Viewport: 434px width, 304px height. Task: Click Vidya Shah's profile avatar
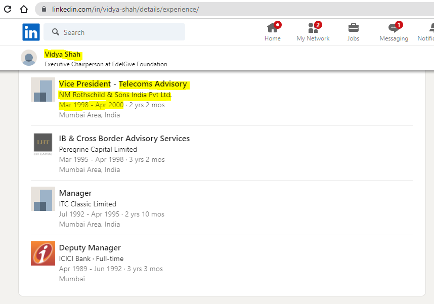coord(29,58)
